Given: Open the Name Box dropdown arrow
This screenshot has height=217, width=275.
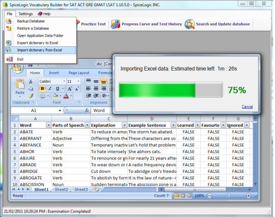Looking at the screenshot, I should pyautogui.click(x=60, y=110).
